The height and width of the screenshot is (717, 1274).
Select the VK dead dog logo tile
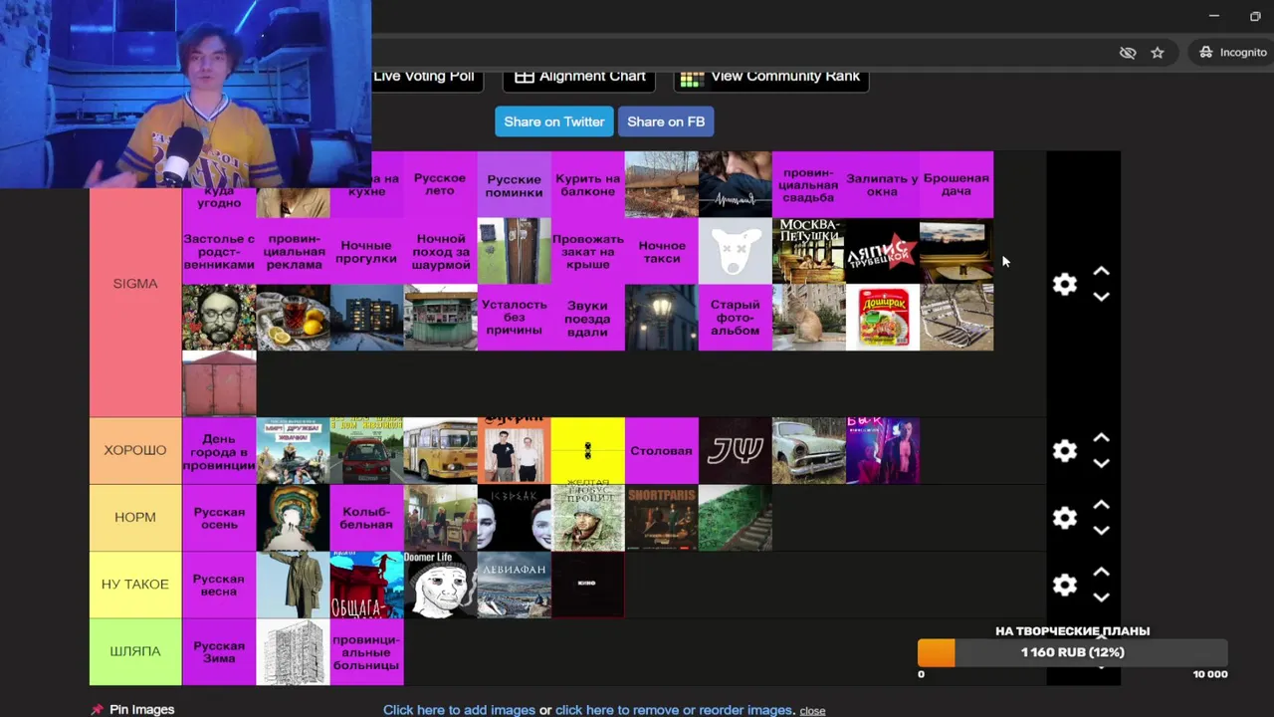735,251
